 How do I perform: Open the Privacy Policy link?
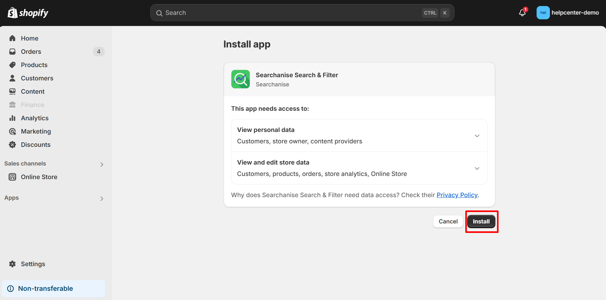click(457, 195)
